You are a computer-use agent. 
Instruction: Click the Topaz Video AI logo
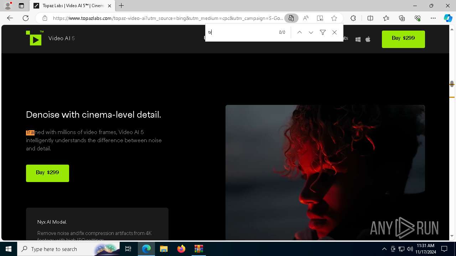(x=35, y=38)
